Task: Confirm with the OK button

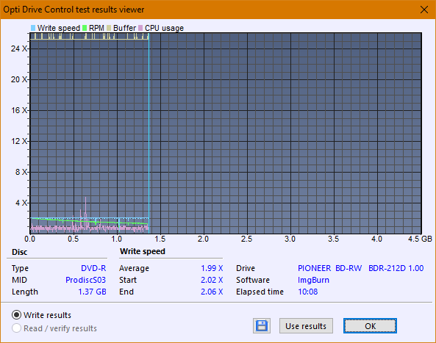Action: pos(370,326)
